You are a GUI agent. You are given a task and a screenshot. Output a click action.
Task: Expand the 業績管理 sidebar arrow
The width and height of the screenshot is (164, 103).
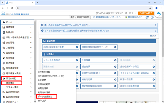(31, 27)
